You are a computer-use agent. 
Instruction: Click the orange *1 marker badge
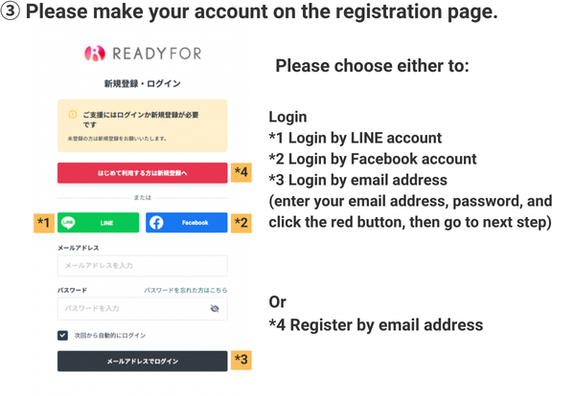point(43,223)
